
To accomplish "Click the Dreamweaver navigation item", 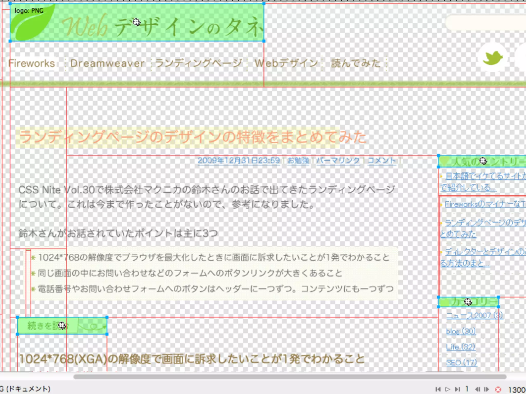I will point(107,63).
